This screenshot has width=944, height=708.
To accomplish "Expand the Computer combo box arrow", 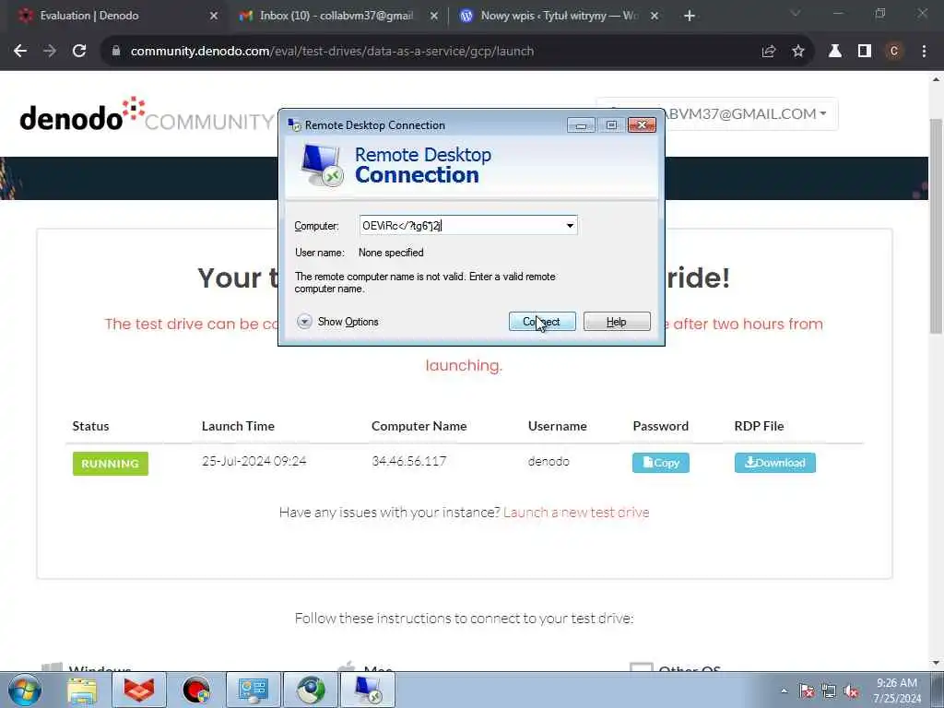I will 570,226.
